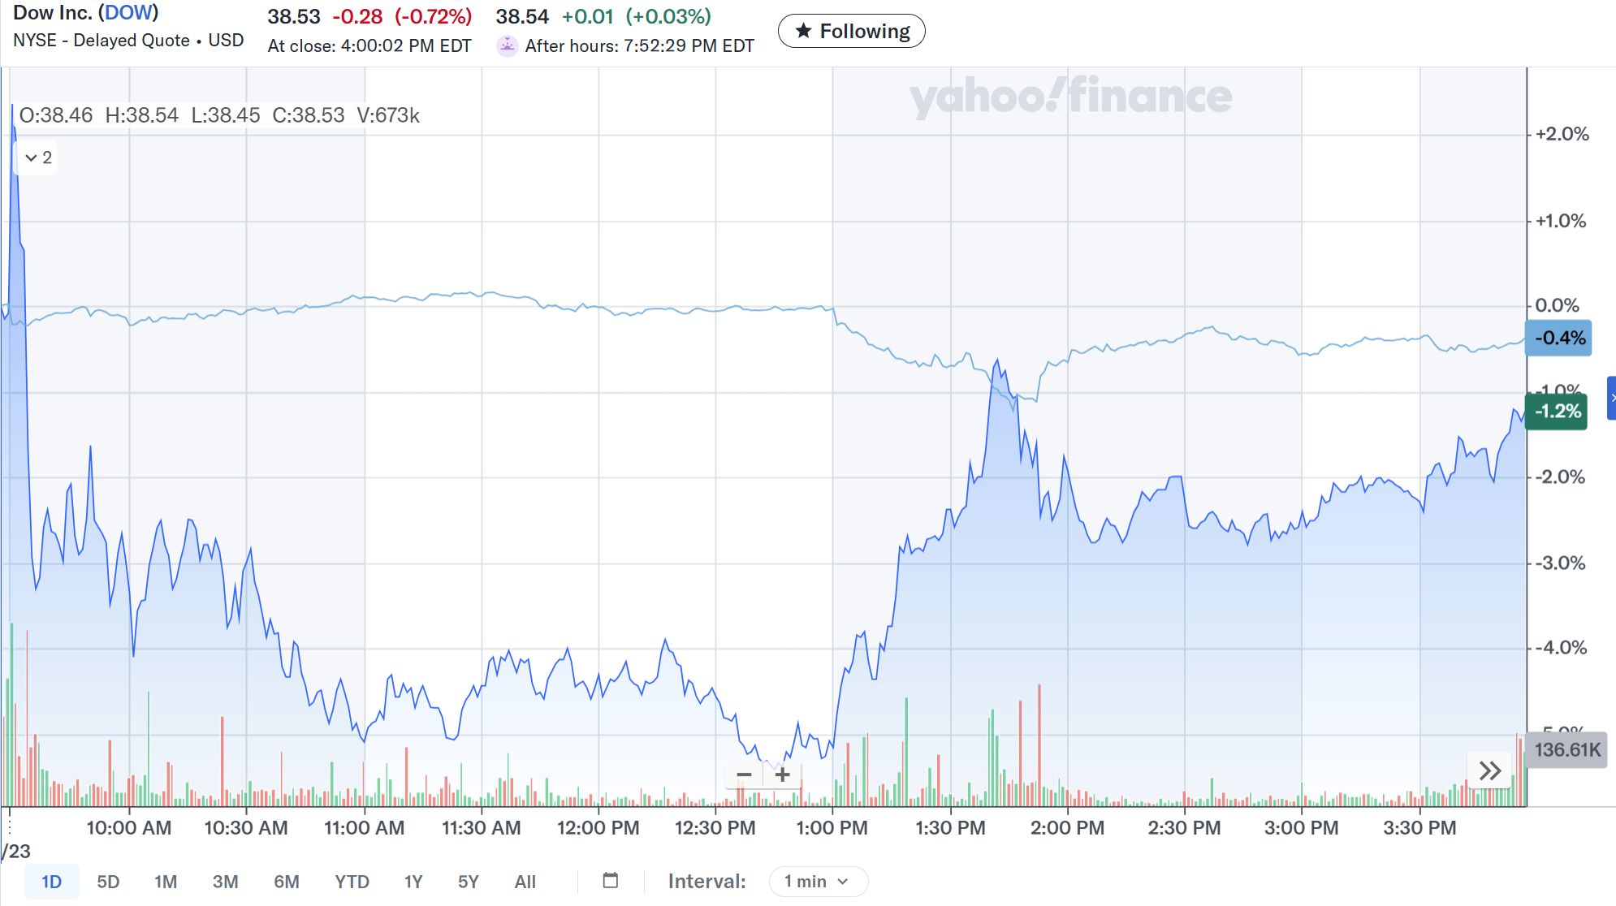
Task: Toggle the Following watchlist button
Action: 851,31
